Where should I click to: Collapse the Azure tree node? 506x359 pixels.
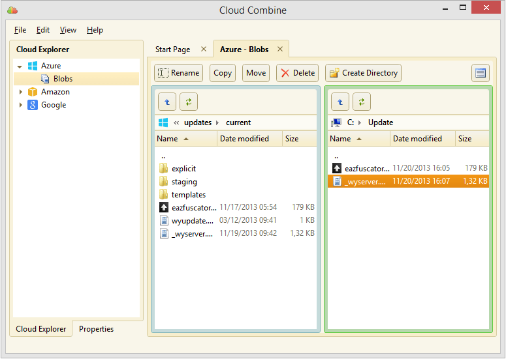20,66
